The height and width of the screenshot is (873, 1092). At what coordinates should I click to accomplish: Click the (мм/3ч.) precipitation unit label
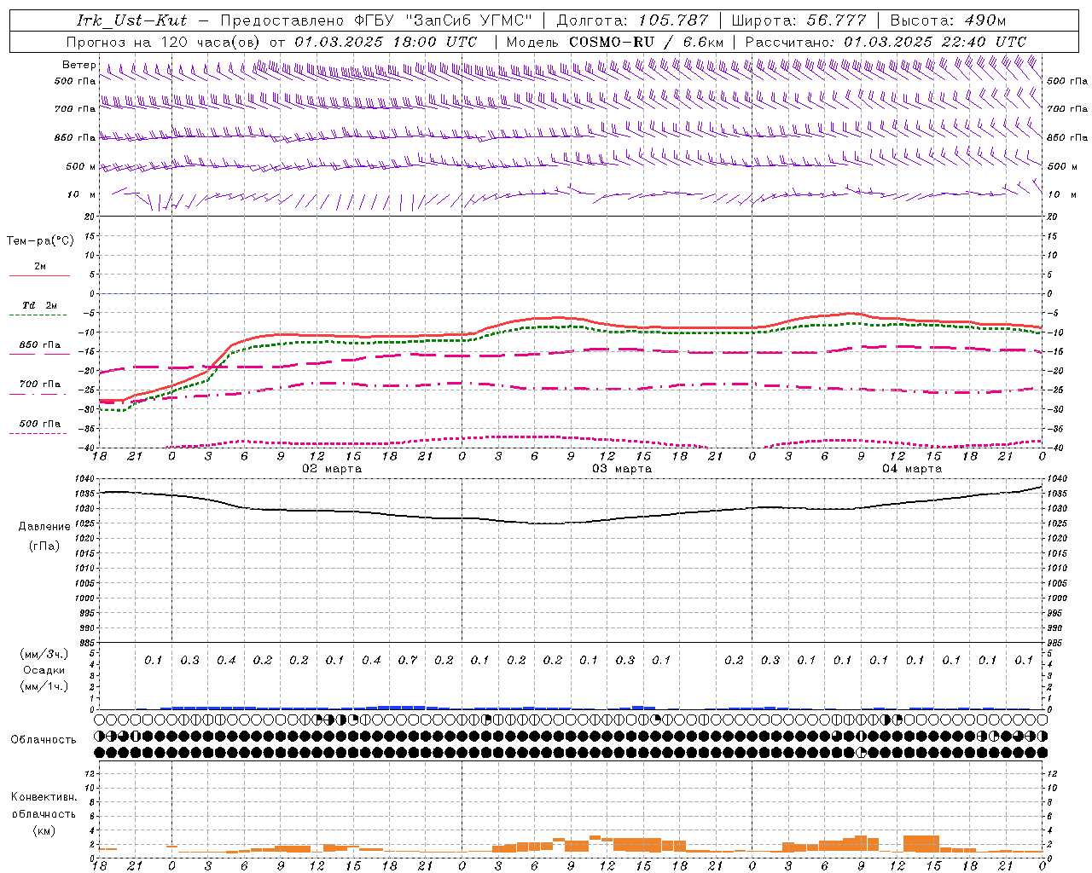click(44, 654)
